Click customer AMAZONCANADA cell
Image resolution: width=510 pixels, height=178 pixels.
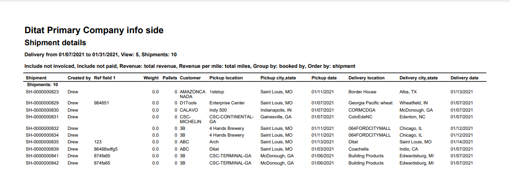(193, 94)
